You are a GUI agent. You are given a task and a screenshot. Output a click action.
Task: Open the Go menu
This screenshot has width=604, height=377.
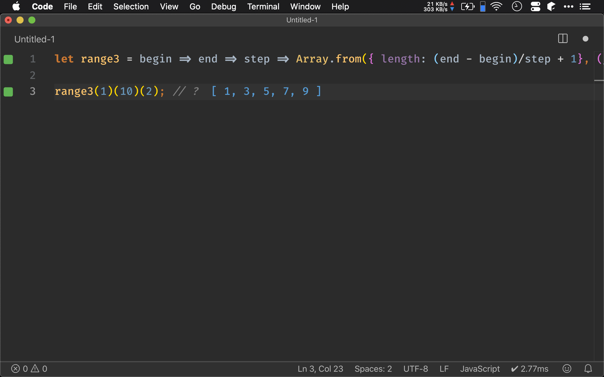tap(195, 6)
